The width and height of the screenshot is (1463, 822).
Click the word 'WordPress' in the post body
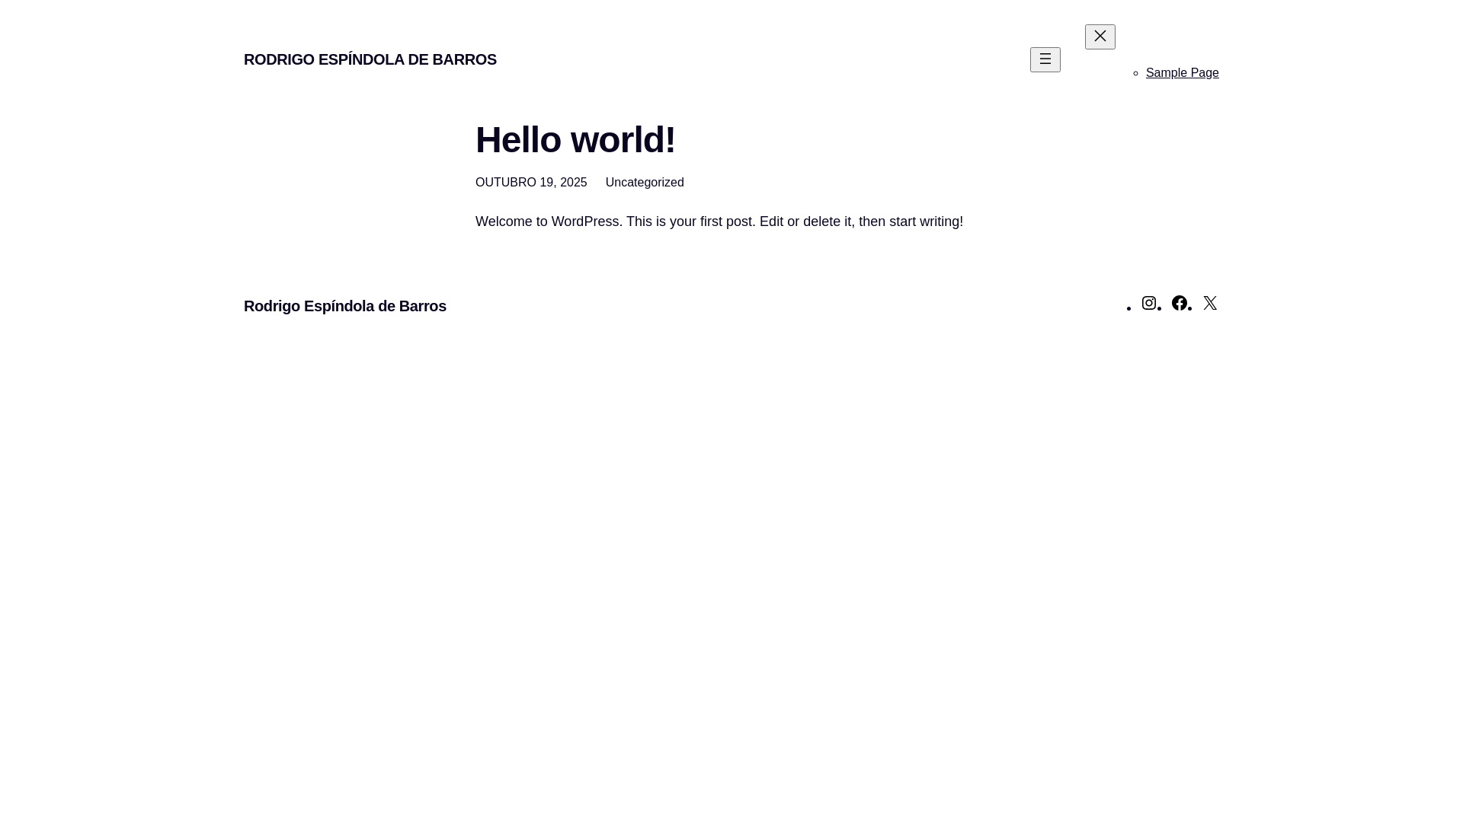[584, 221]
